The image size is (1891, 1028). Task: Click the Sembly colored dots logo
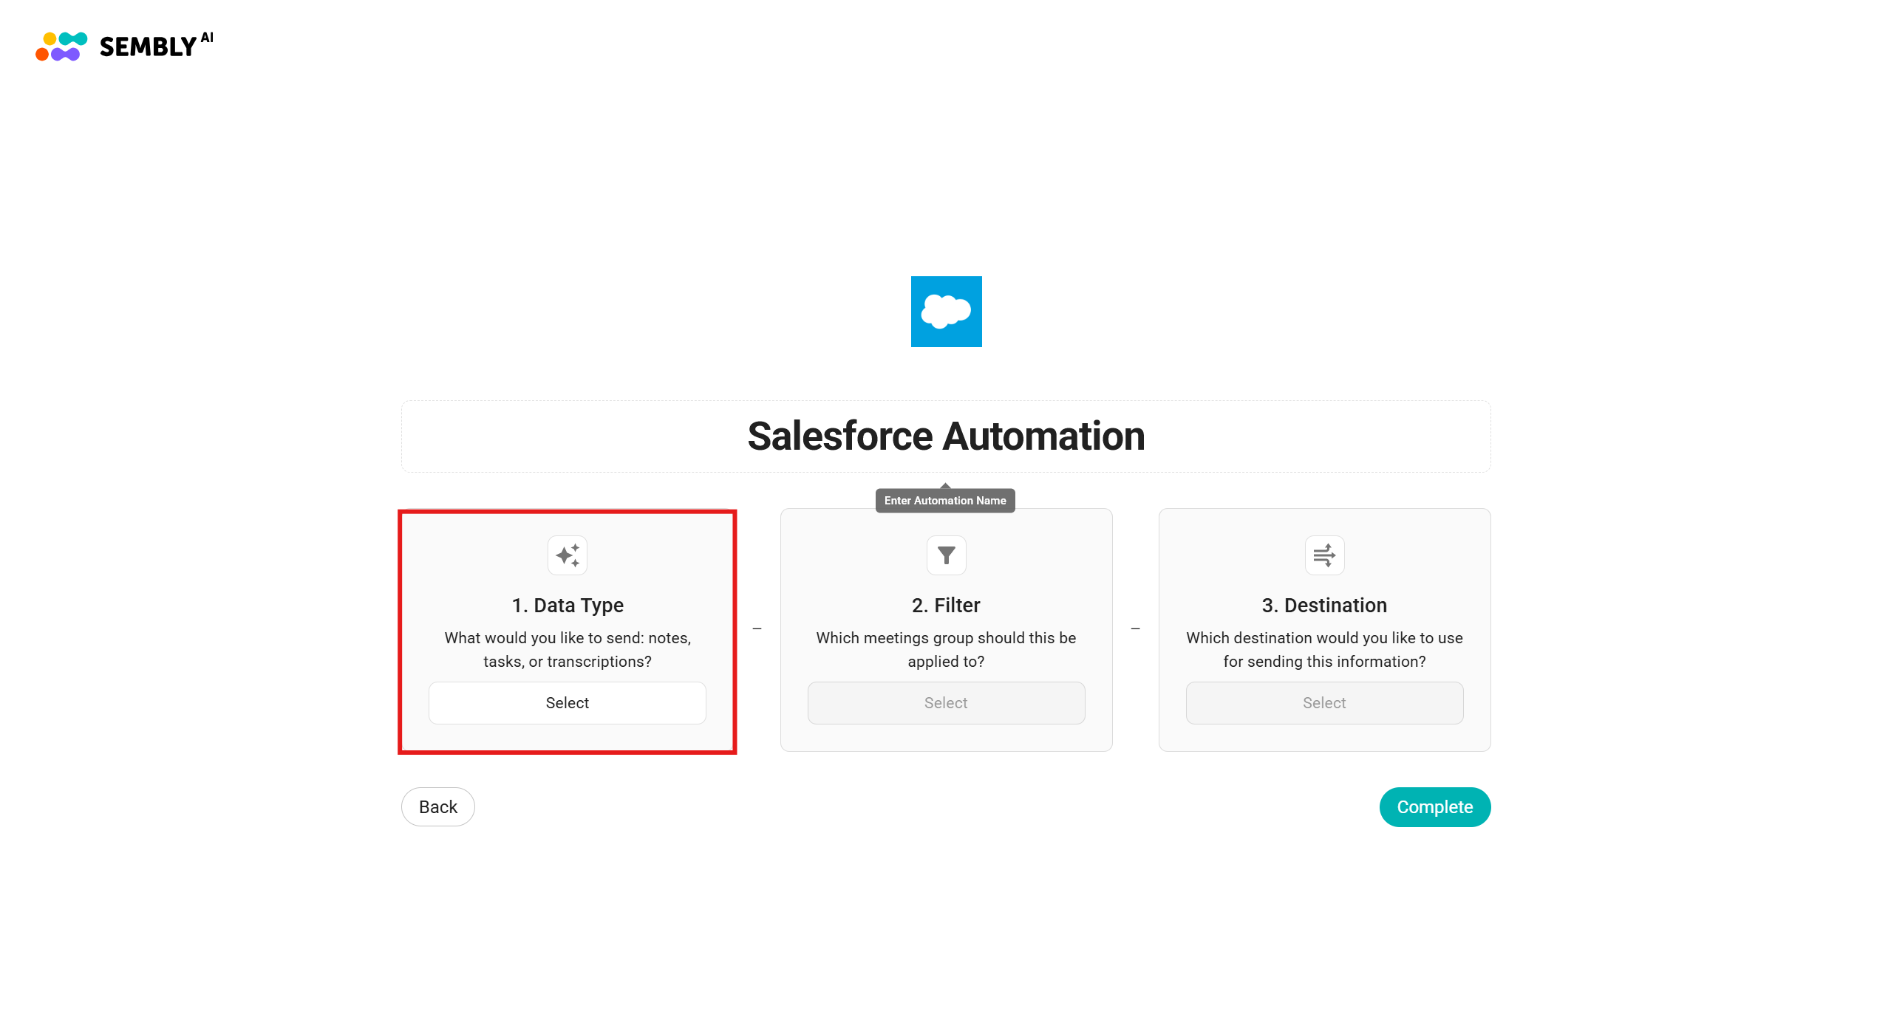coord(61,47)
